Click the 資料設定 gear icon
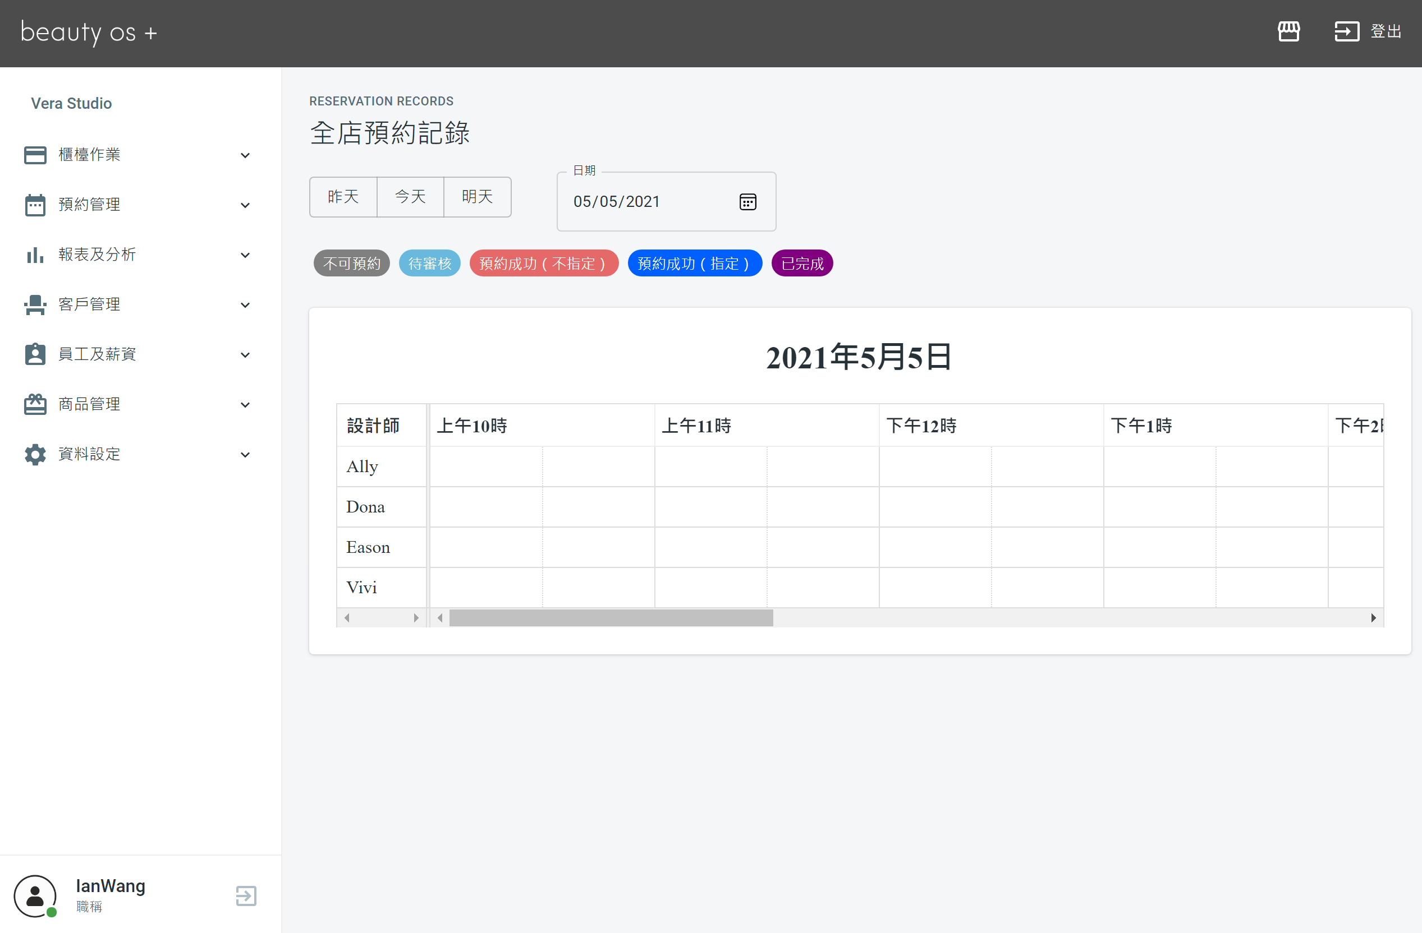Screen dimensions: 1422x933 pyautogui.click(x=35, y=454)
